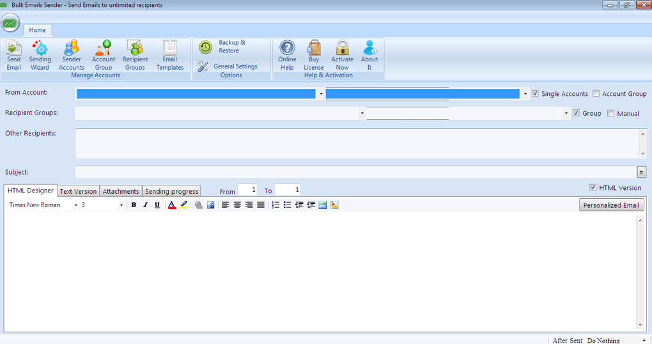
Task: Click Other Recipients scrollbar down arrow
Action: (643, 154)
